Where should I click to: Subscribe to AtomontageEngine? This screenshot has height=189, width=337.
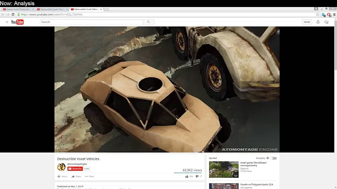coord(75,169)
